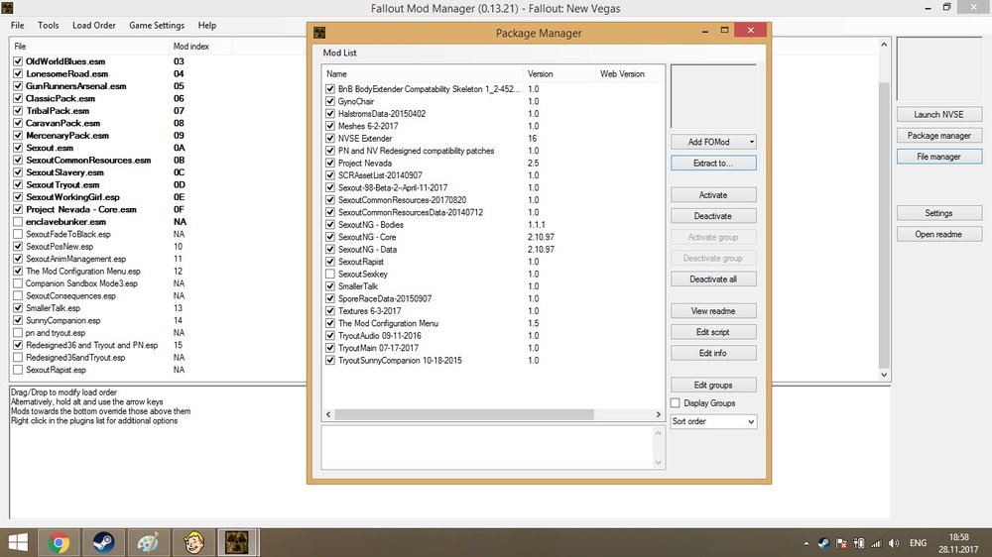Image resolution: width=992 pixels, height=557 pixels.
Task: Click the Steam tray icon
Action: pyautogui.click(x=823, y=543)
